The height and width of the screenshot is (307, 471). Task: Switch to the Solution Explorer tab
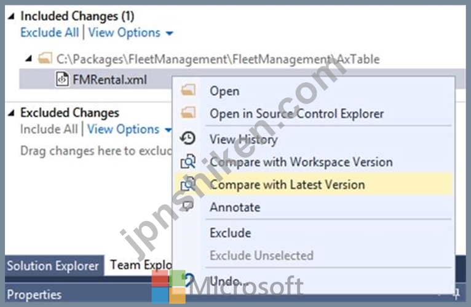pos(53,266)
